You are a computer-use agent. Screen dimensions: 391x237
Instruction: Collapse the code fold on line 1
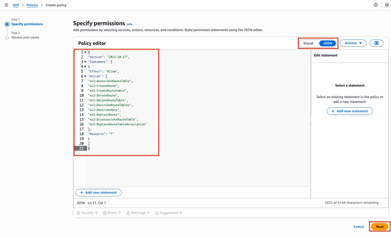85,52
